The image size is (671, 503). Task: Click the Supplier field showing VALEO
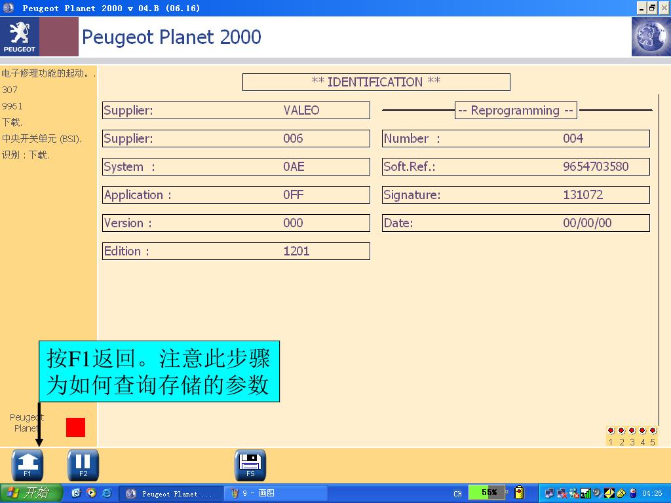coord(236,110)
